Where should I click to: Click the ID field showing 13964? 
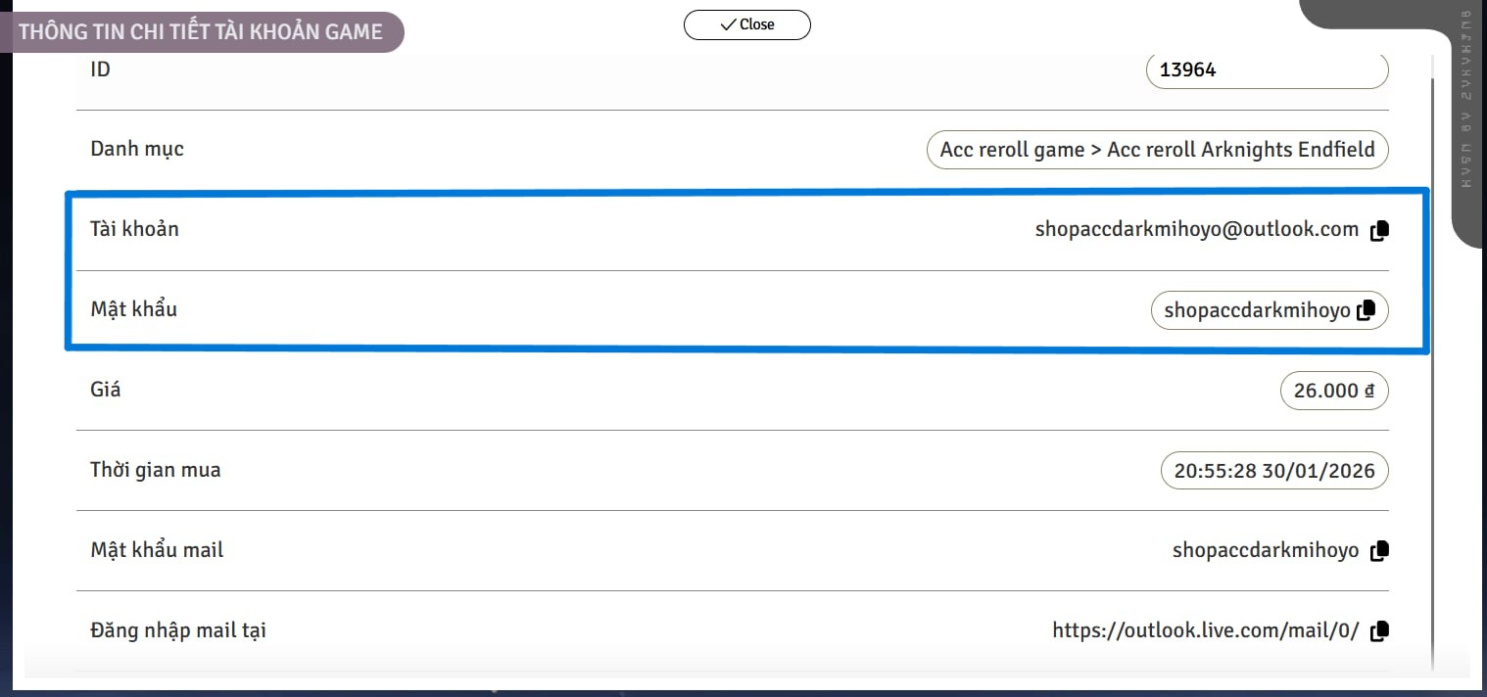point(1266,70)
